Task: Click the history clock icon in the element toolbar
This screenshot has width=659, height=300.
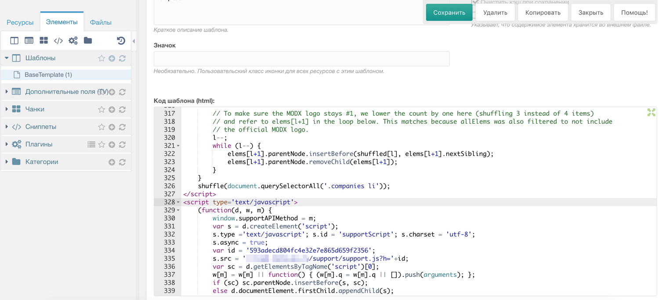Action: click(121, 41)
